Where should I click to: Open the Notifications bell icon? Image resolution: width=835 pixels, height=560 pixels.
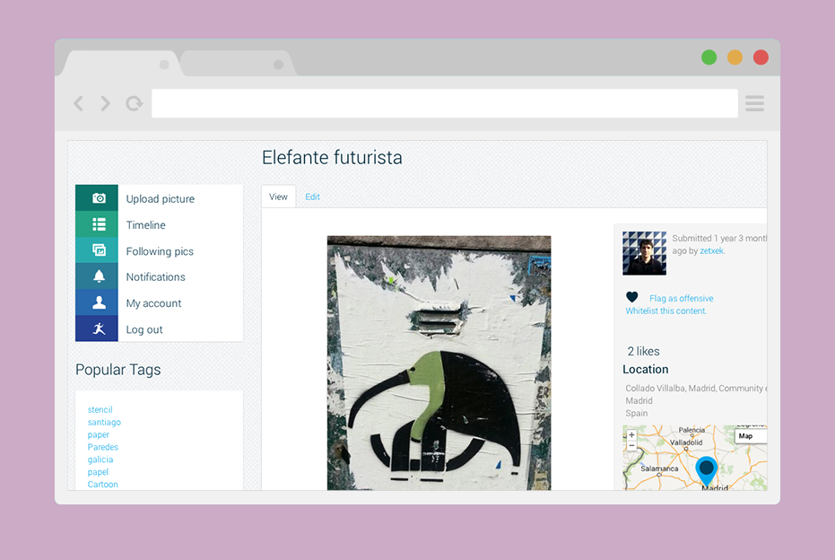point(99,276)
